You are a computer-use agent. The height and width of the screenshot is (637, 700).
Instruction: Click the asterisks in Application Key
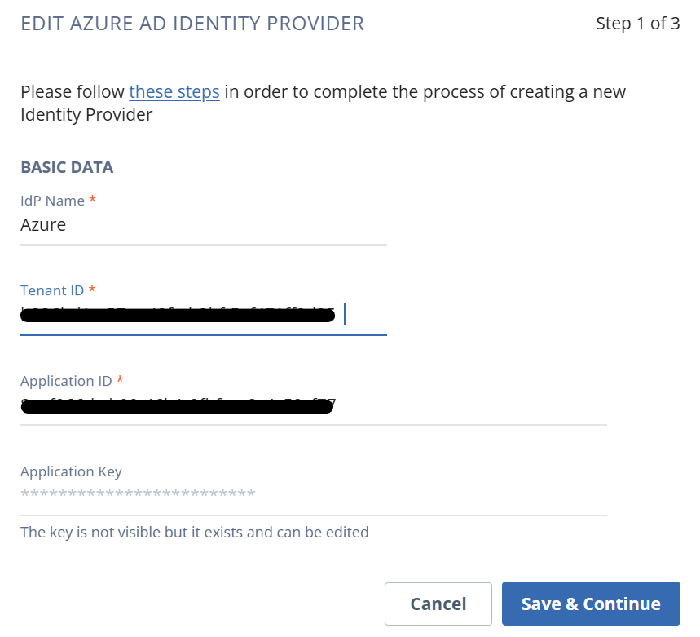[x=138, y=494]
